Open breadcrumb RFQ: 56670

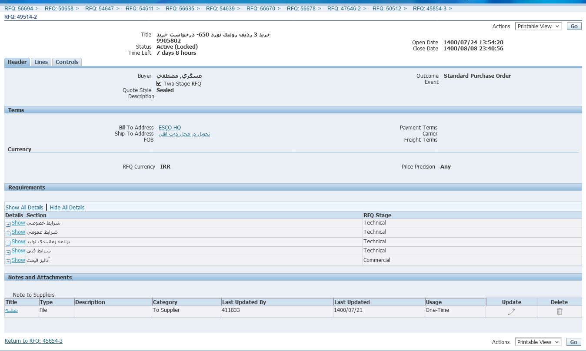pos(261,8)
